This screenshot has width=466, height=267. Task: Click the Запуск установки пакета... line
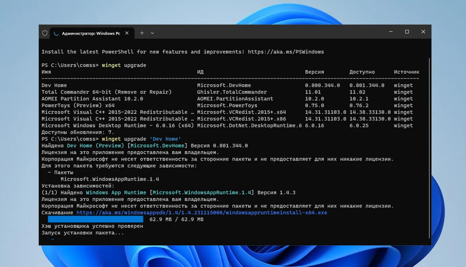click(83, 233)
